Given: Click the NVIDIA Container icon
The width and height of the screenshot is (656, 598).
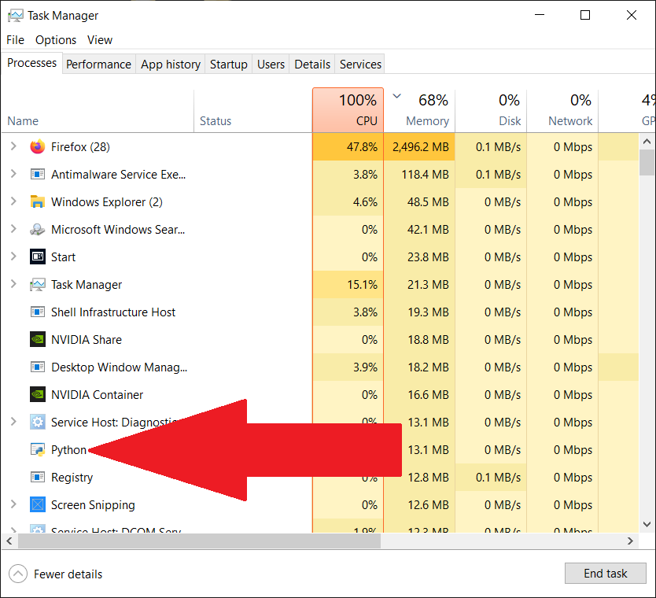Looking at the screenshot, I should coord(38,395).
